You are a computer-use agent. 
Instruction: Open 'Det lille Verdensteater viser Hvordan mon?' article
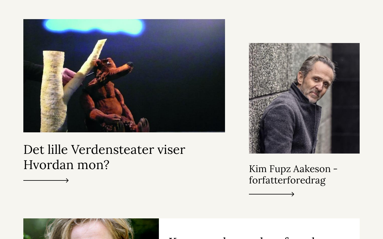point(104,157)
